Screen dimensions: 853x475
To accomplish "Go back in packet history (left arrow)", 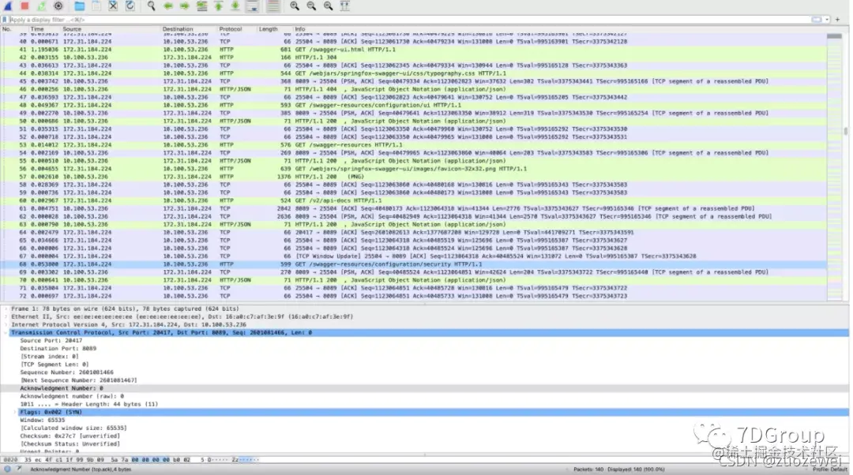I will [168, 6].
